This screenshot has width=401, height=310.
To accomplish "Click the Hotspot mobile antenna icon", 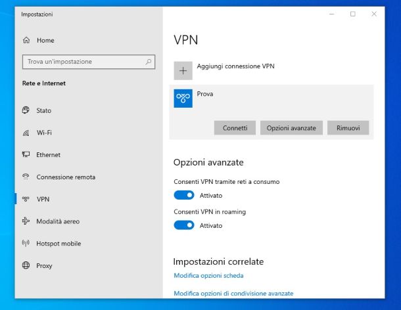I will point(26,243).
